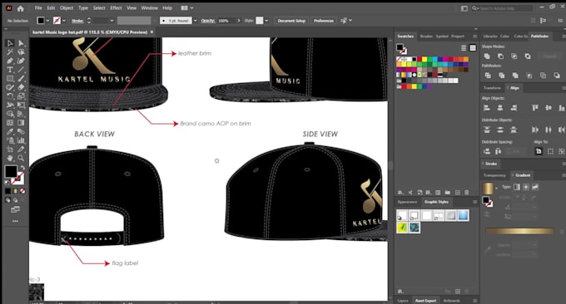
Task: Choose the Lasso tool
Action: 22,52
